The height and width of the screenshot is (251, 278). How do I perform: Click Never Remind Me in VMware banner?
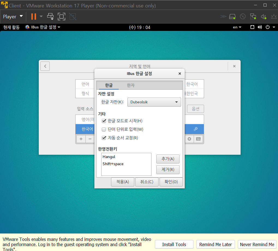tap(257, 244)
